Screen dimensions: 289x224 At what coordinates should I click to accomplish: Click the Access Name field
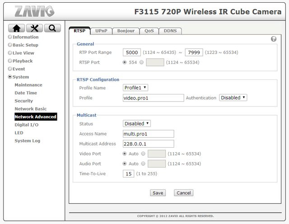(149, 134)
